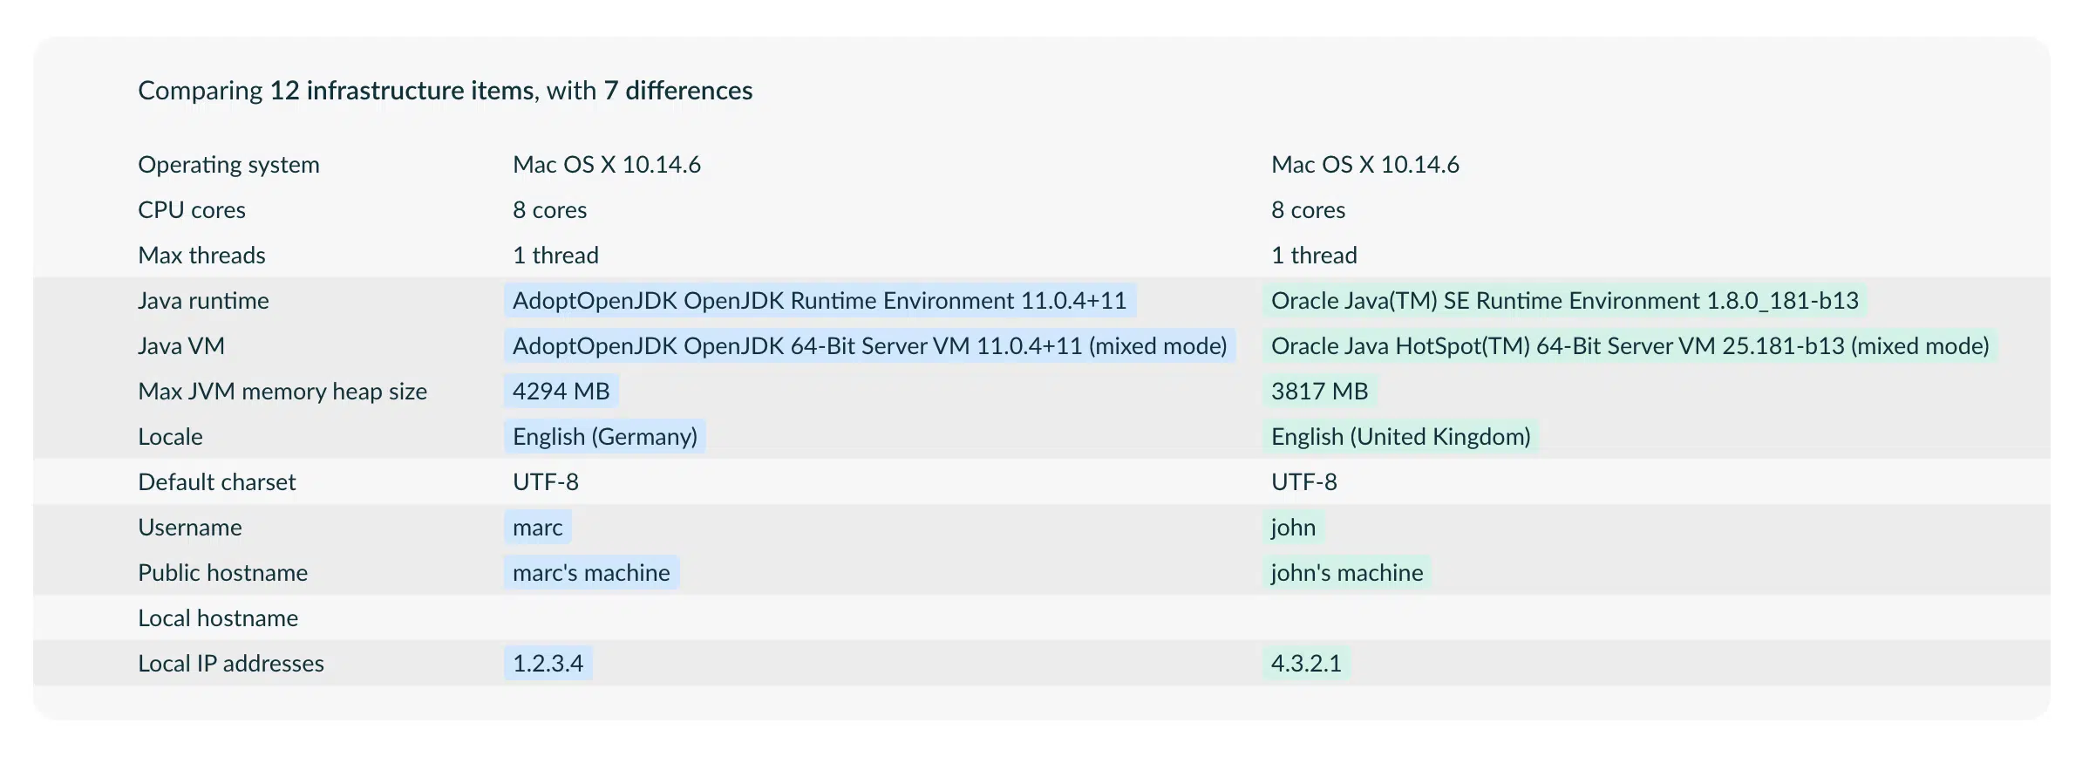The height and width of the screenshot is (757, 2089).
Task: Select the 3817 MB heap size value
Action: (x=1320, y=392)
